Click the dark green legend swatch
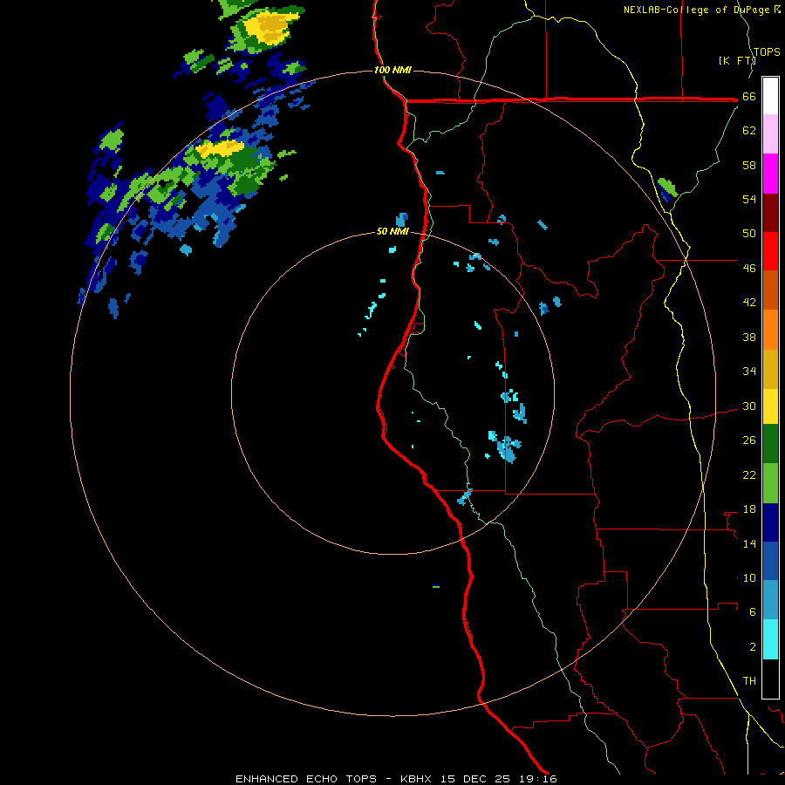Viewport: 785px width, 785px height. (x=770, y=444)
